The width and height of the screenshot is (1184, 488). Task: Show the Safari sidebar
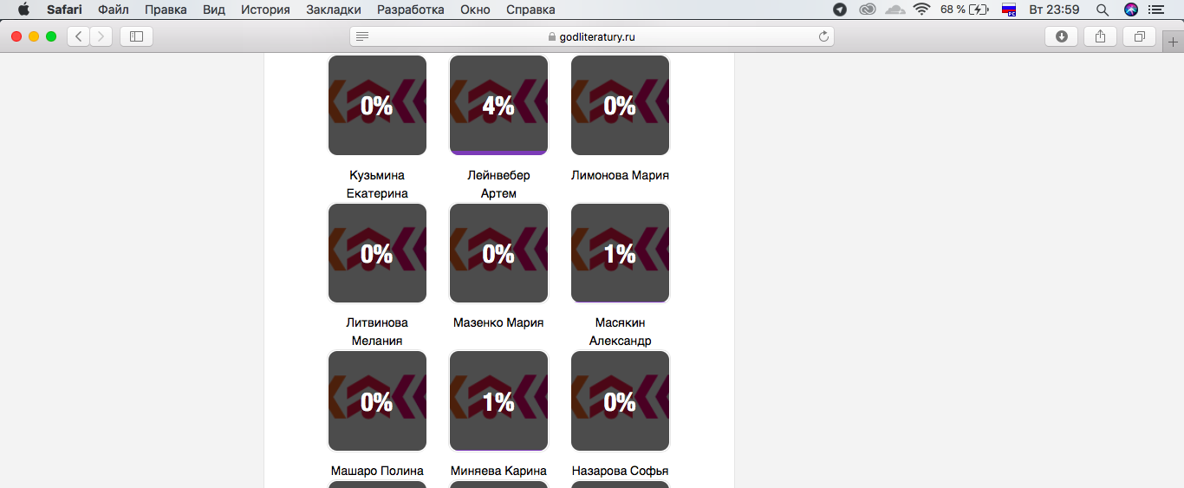click(136, 36)
